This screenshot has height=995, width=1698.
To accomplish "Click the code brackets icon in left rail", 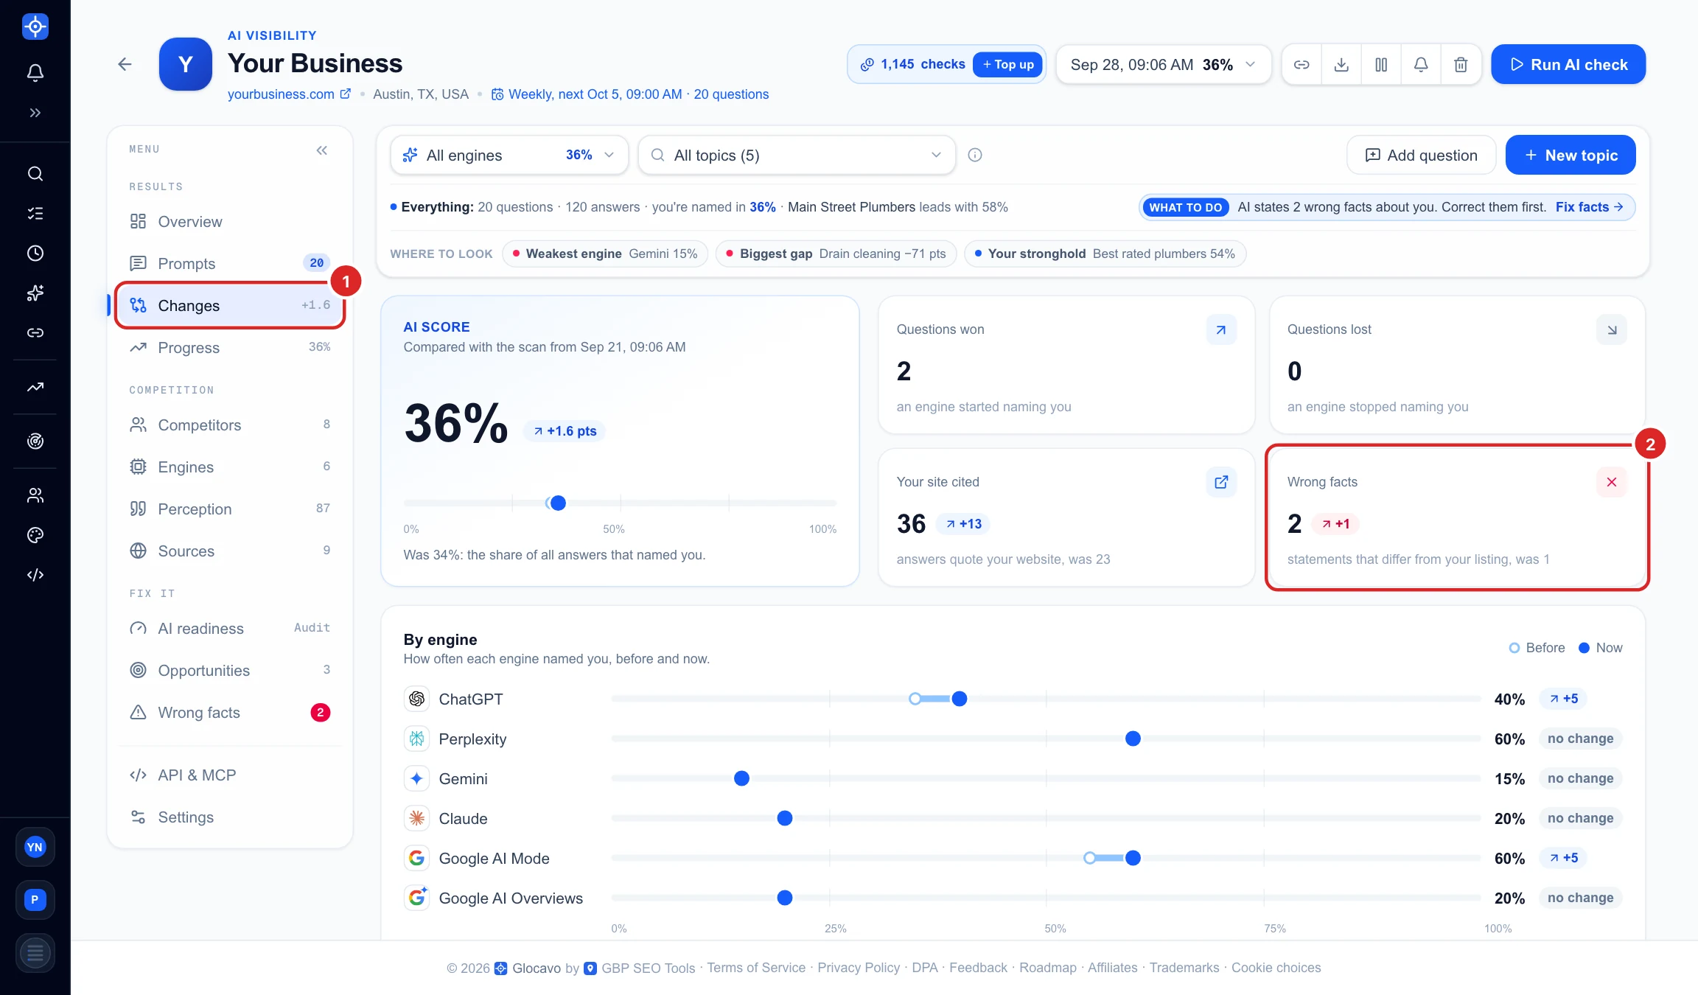I will click(x=35, y=575).
